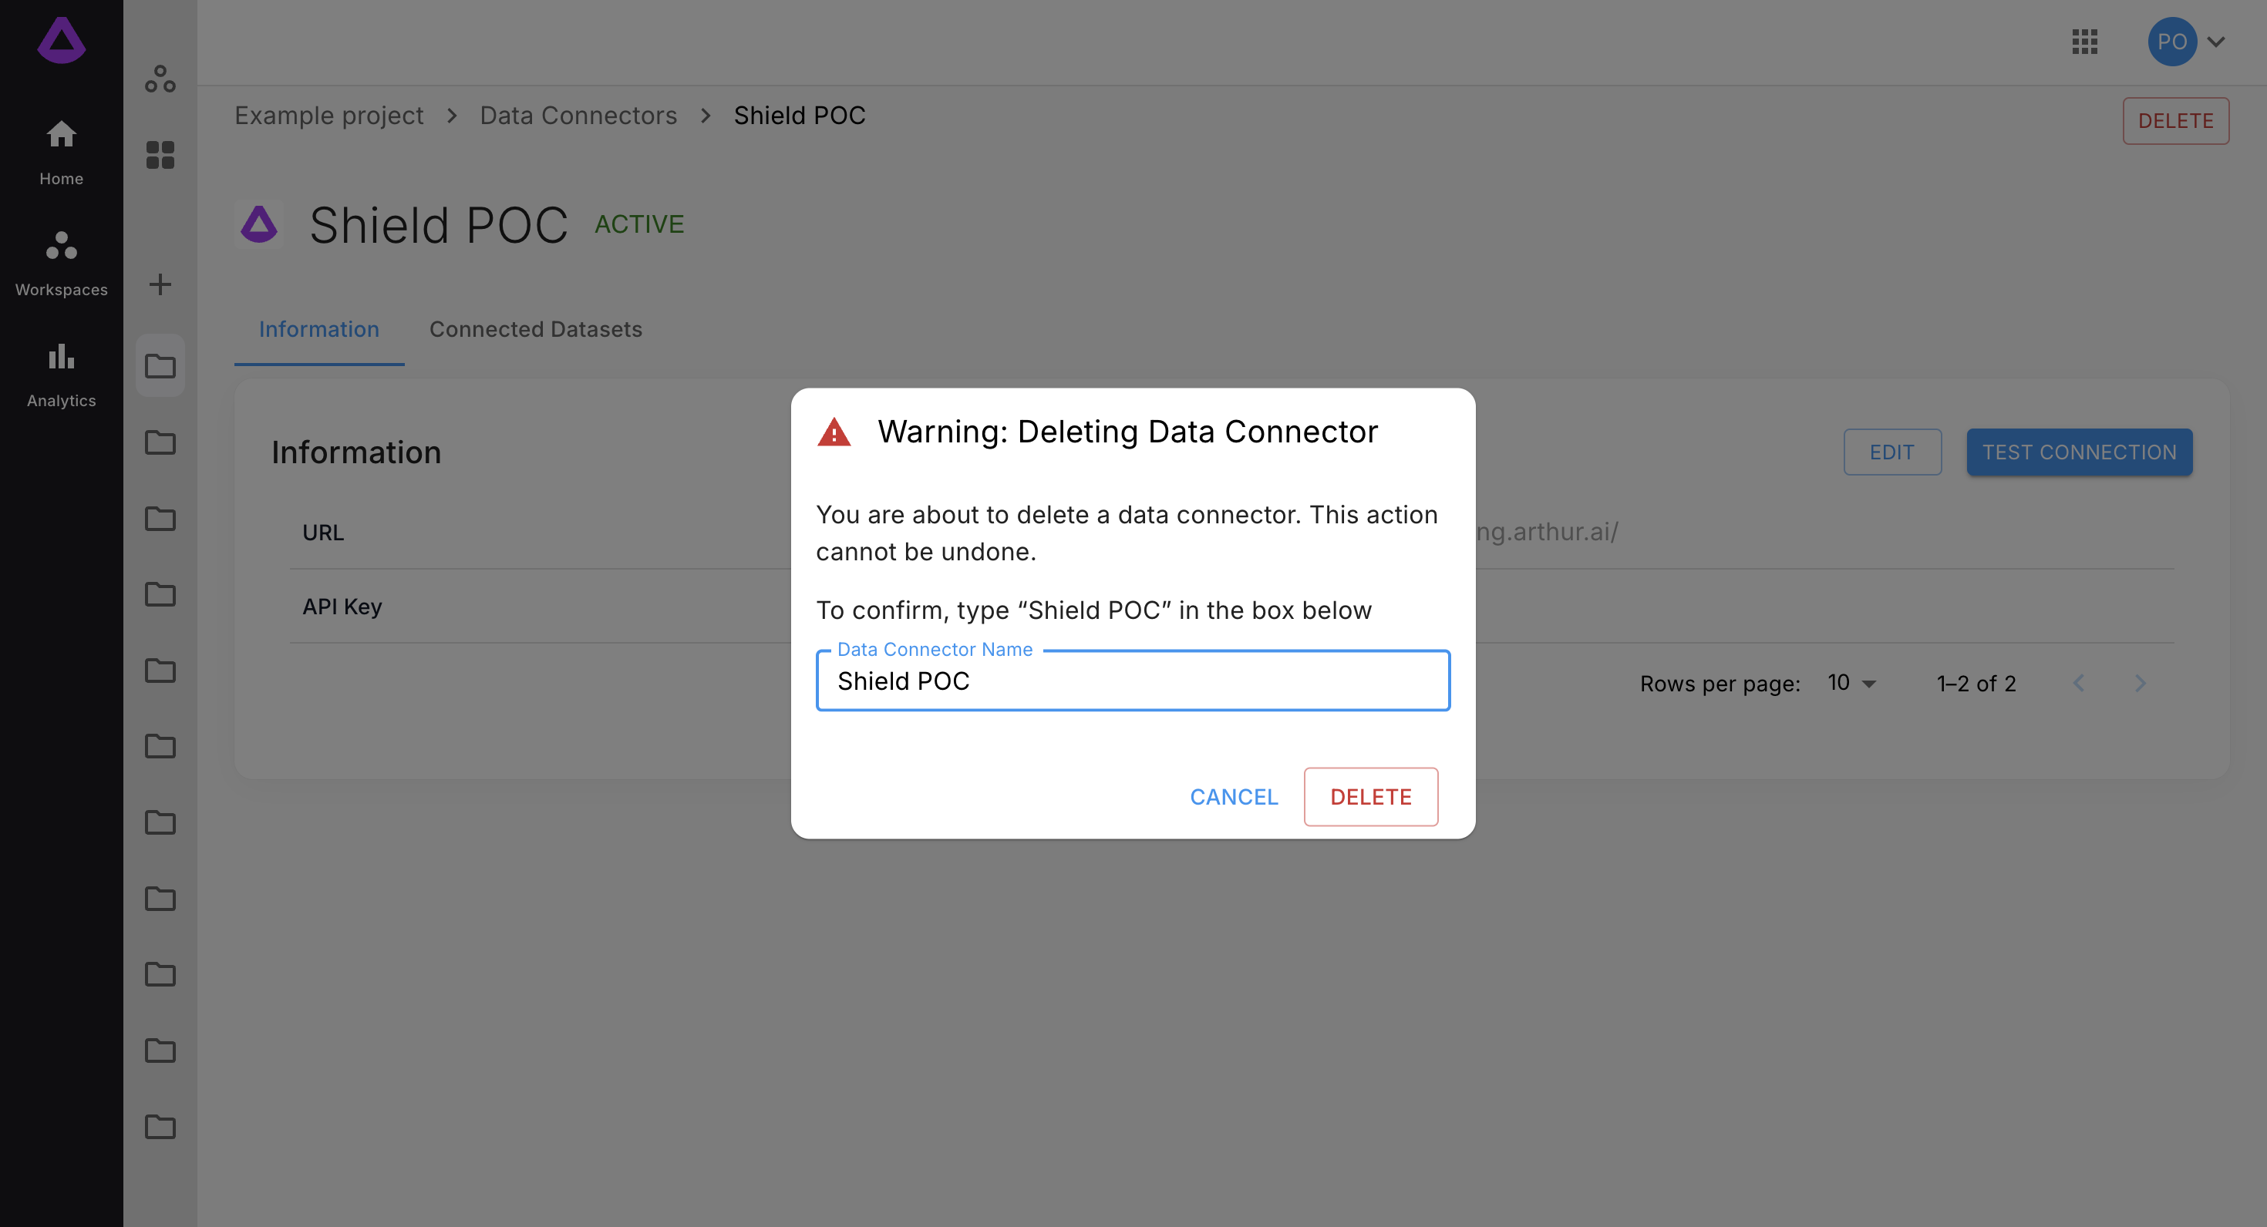The image size is (2267, 1227).
Task: Open the four-square dashboard icon
Action: 160,155
